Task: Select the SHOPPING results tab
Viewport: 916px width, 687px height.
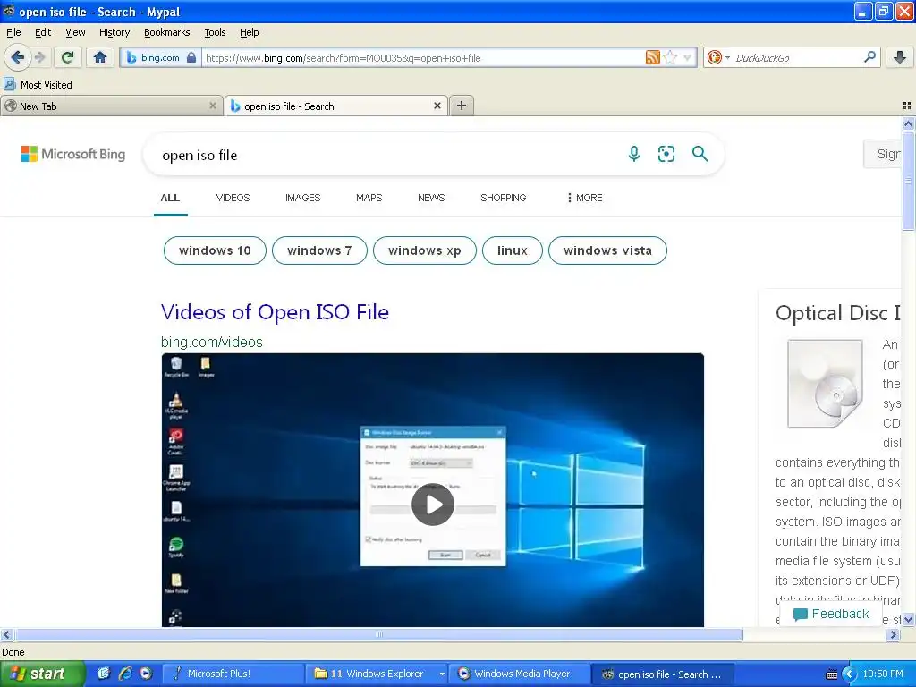Action: point(503,198)
